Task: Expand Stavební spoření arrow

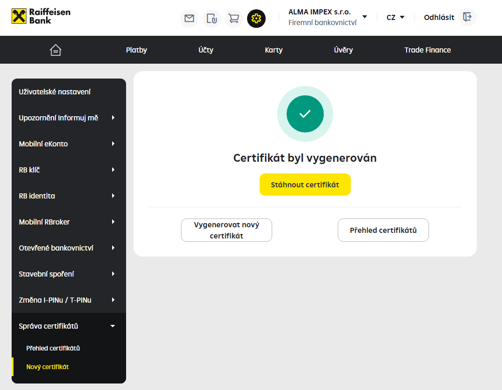Action: pos(113,274)
